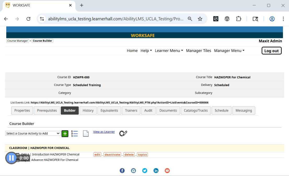Open the Facebook social icon

click(122, 170)
